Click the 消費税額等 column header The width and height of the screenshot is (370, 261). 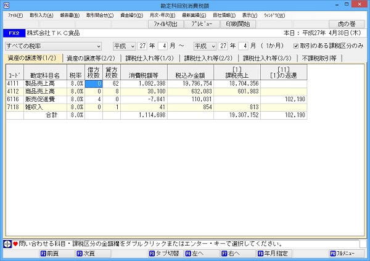pos(144,72)
